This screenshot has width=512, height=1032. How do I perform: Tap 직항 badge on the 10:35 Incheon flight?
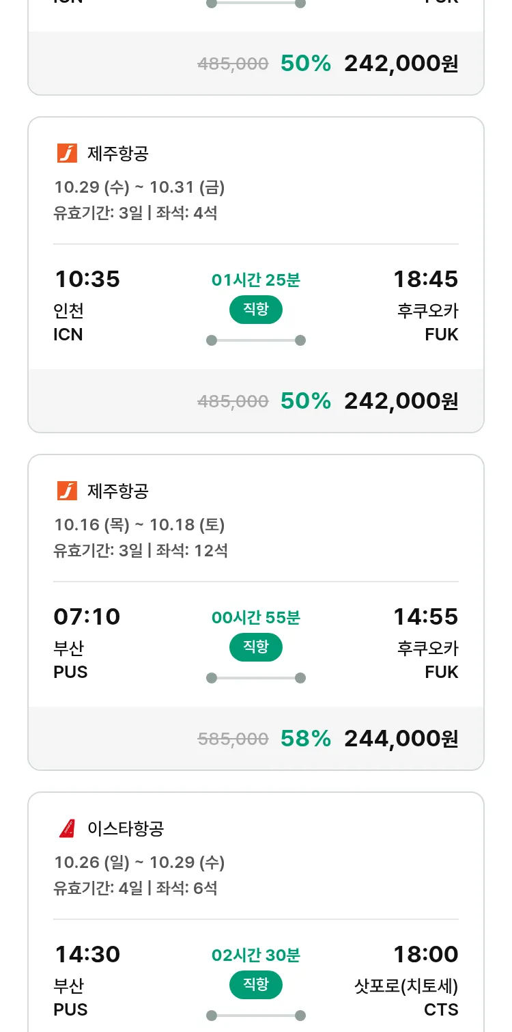click(x=255, y=310)
